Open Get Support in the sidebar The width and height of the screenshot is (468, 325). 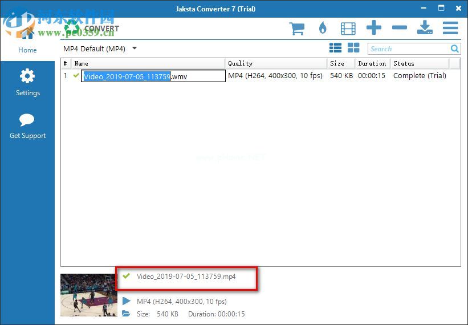point(27,126)
